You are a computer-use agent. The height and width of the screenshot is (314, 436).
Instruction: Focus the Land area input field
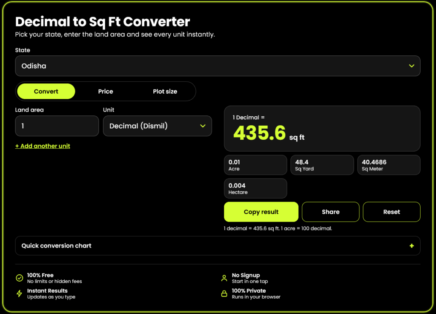click(57, 126)
